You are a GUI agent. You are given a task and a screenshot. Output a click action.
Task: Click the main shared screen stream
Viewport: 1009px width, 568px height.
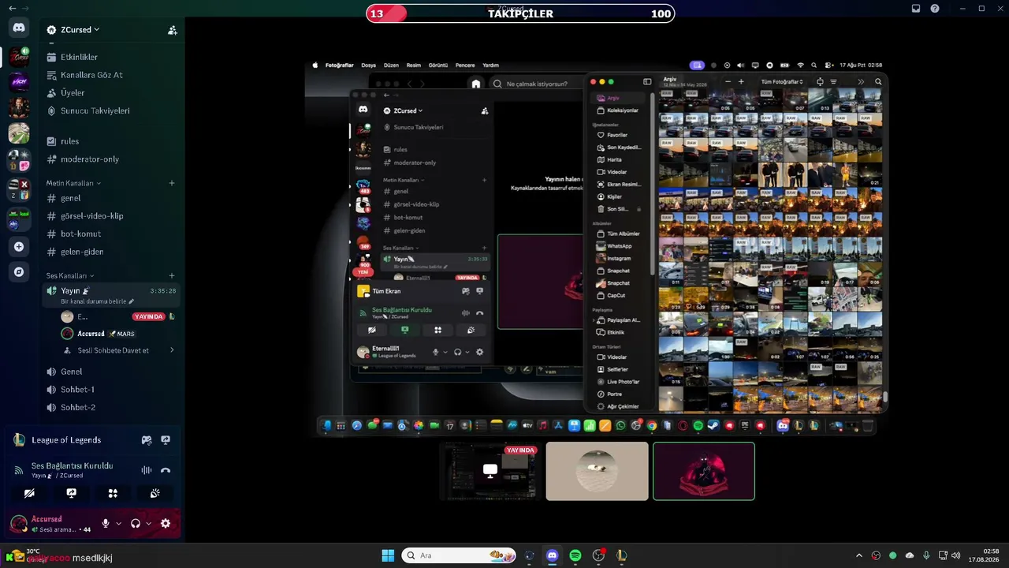click(x=597, y=248)
